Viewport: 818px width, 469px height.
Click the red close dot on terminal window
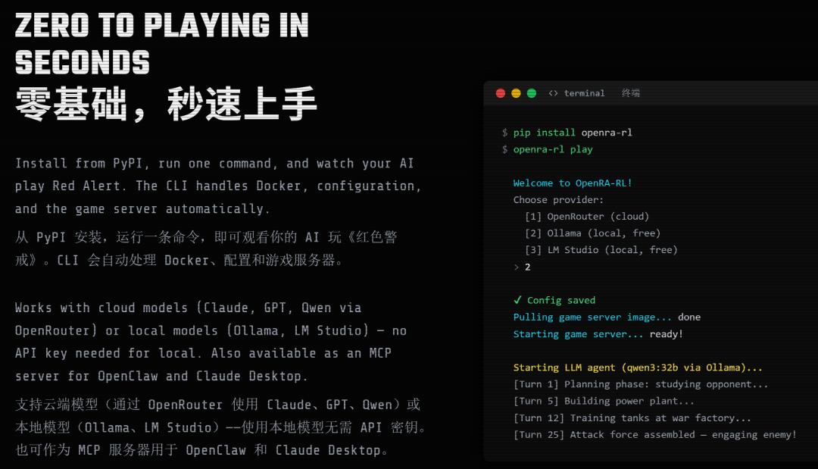tap(501, 93)
